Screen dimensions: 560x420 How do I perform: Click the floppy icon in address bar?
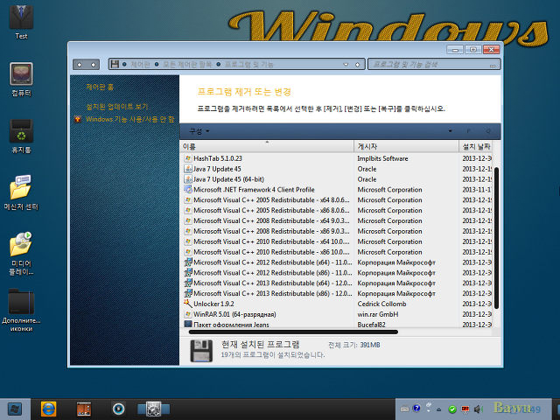pyautogui.click(x=115, y=64)
